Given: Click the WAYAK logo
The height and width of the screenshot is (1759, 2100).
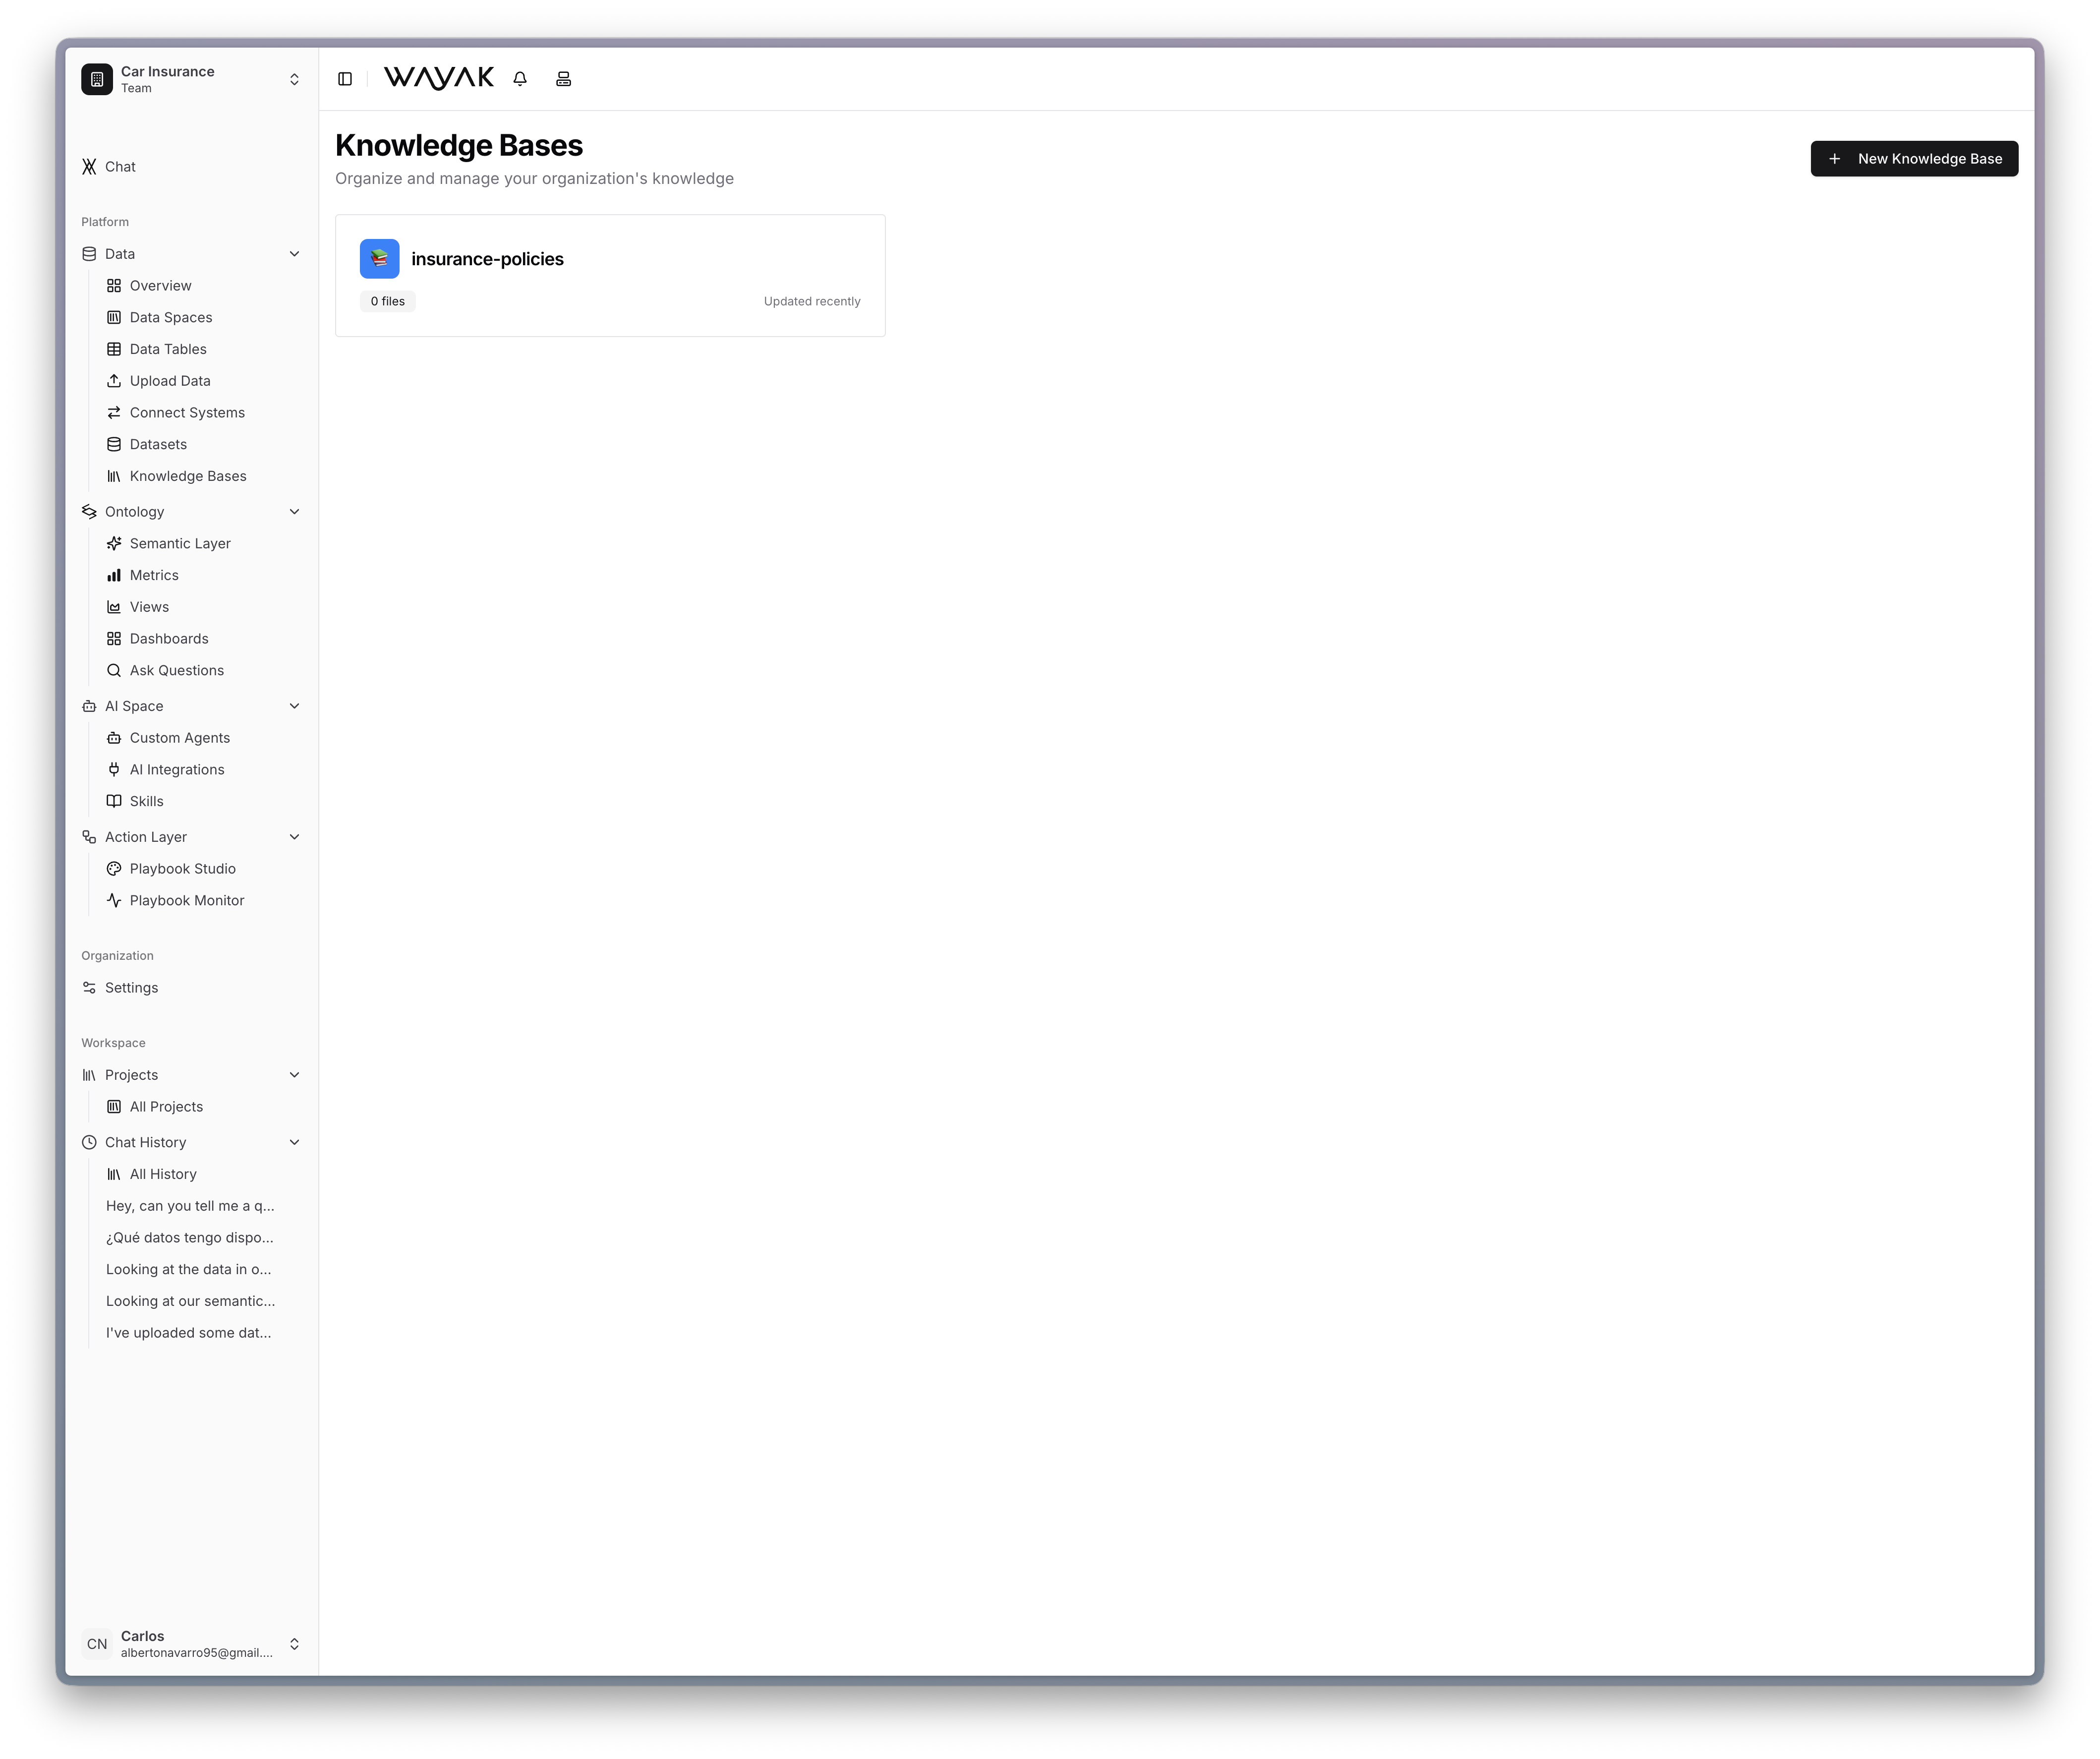Looking at the screenshot, I should coord(439,79).
